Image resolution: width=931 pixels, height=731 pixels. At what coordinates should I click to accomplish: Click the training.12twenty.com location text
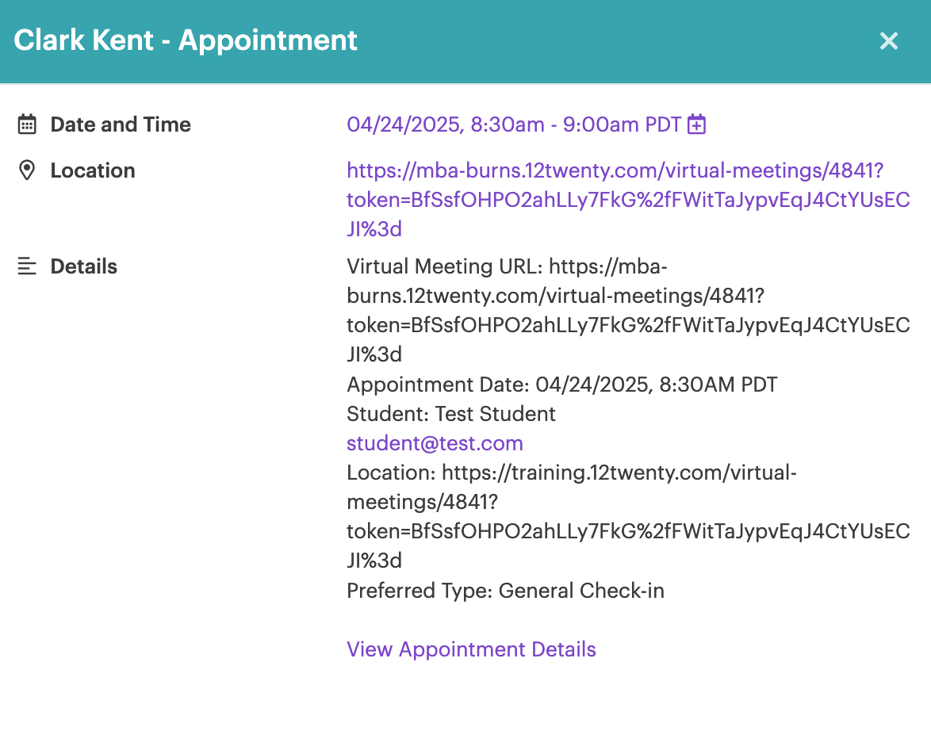[628, 516]
